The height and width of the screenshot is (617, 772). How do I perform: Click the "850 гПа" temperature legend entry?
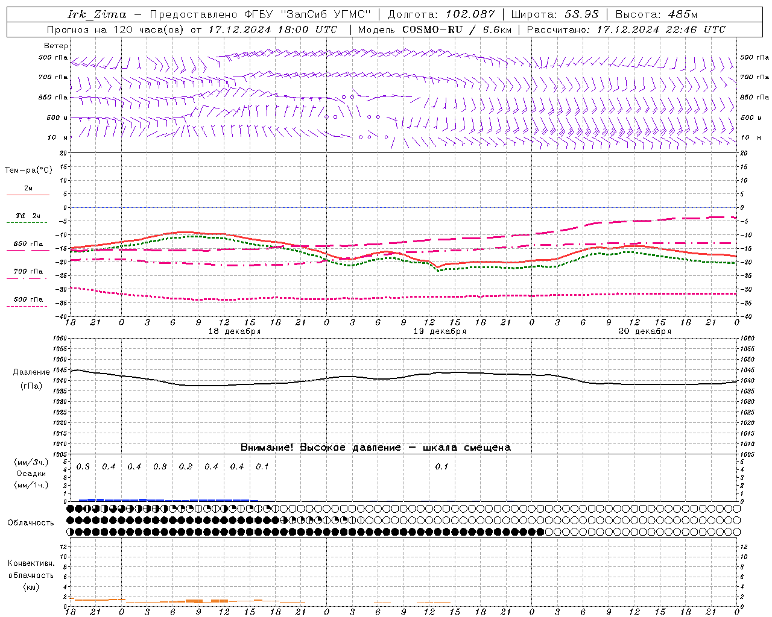point(28,244)
